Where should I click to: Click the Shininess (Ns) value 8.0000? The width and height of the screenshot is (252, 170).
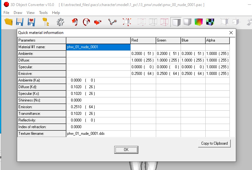click(x=98, y=100)
